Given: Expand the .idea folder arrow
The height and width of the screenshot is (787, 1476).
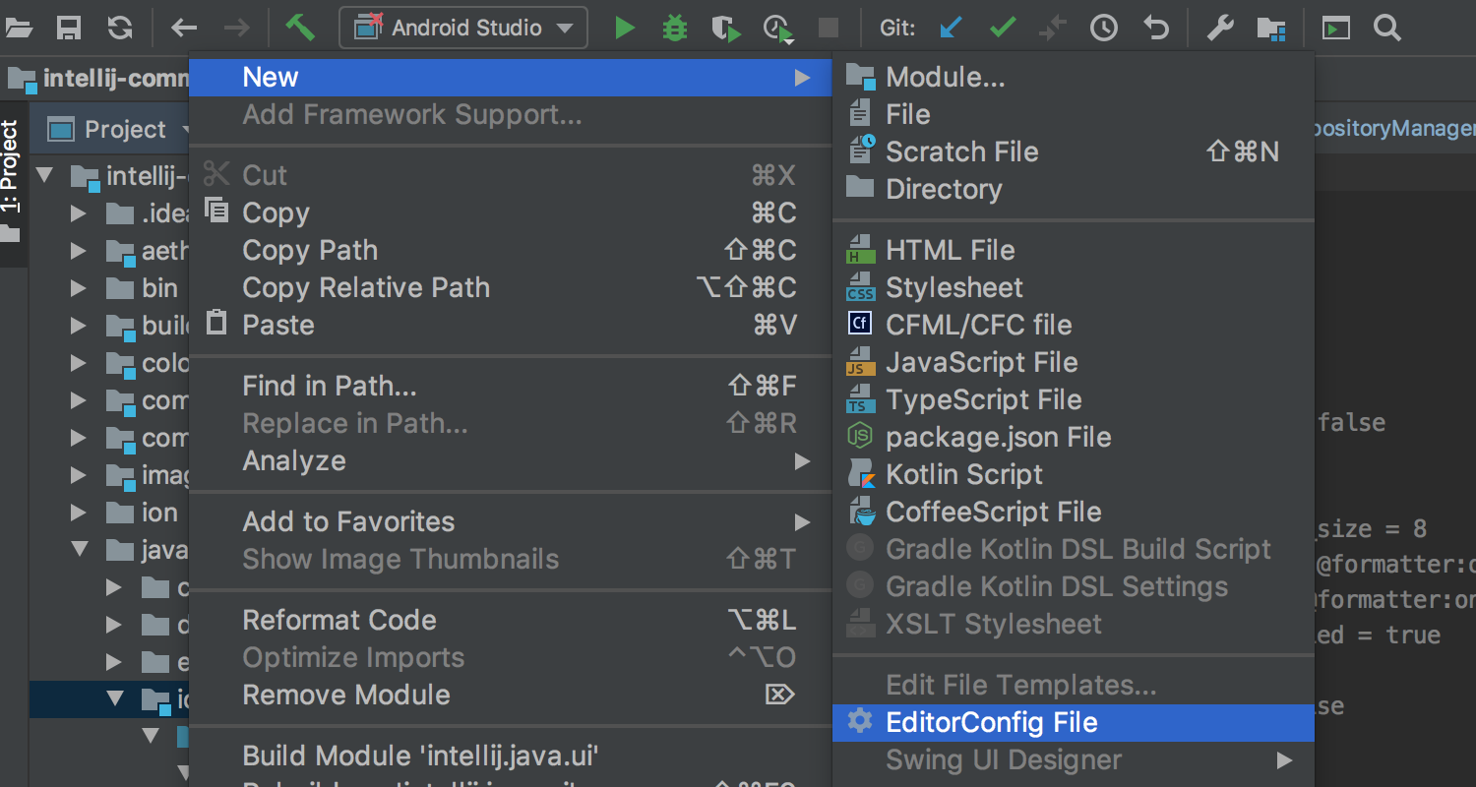Looking at the screenshot, I should (x=79, y=213).
